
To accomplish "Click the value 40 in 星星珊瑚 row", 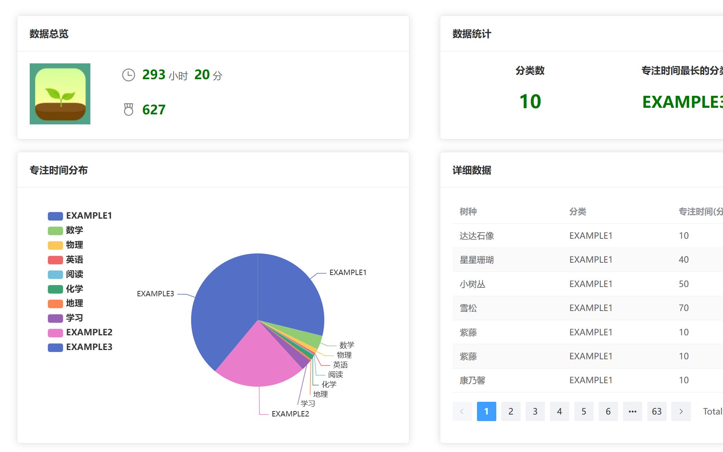I will 684,260.
